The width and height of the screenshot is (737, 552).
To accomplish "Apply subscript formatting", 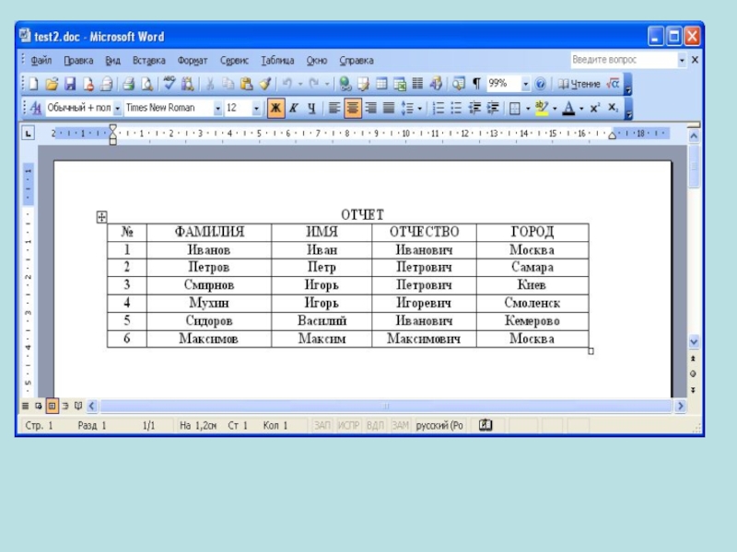I will 613,109.
